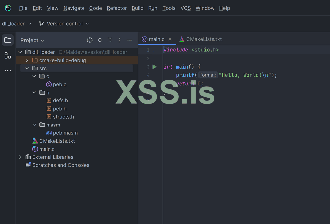Open Project panel options kebab menu
The width and height of the screenshot is (330, 224).
tap(120, 40)
